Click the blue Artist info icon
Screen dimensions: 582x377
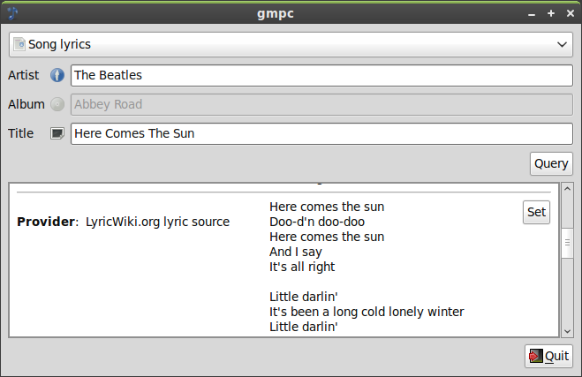(x=58, y=75)
